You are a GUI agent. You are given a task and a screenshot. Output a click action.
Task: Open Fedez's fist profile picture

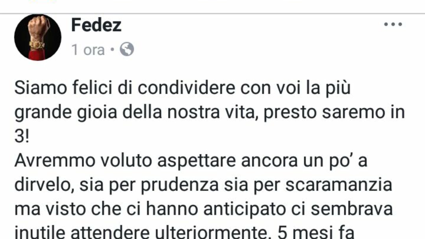click(x=38, y=37)
